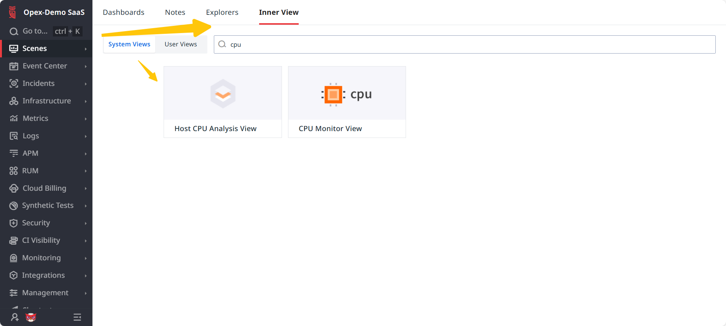
Task: Click the Infrastructure nodes icon
Action: click(x=14, y=101)
